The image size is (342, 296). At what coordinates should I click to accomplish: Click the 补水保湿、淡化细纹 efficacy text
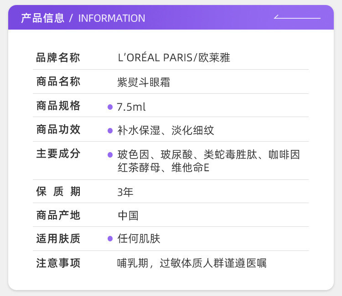click(166, 130)
